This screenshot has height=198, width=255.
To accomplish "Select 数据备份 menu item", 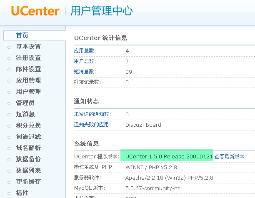I will point(28,159).
